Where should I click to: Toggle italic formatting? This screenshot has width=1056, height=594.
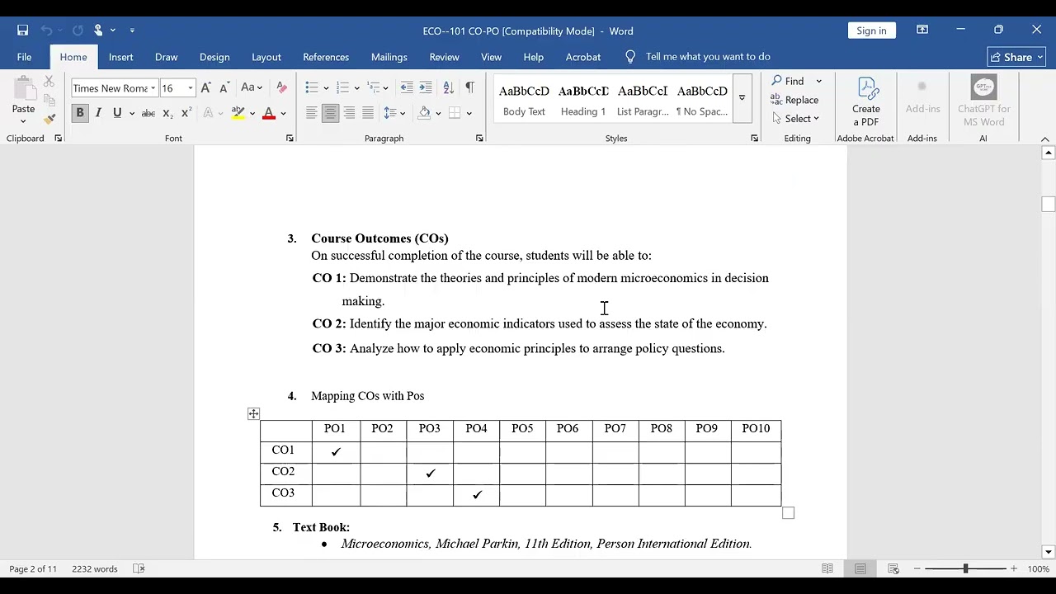98,113
